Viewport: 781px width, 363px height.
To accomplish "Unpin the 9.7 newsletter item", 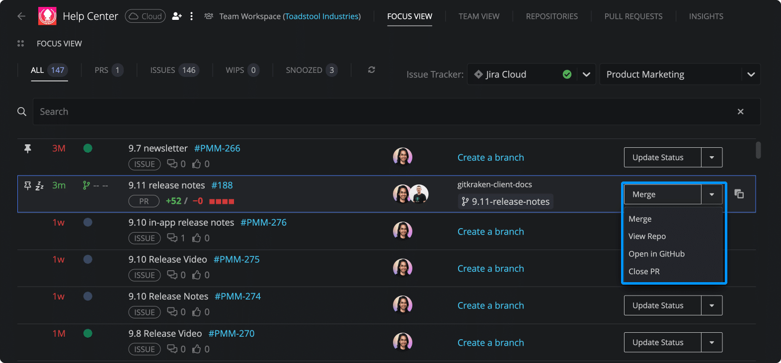I will tap(28, 148).
